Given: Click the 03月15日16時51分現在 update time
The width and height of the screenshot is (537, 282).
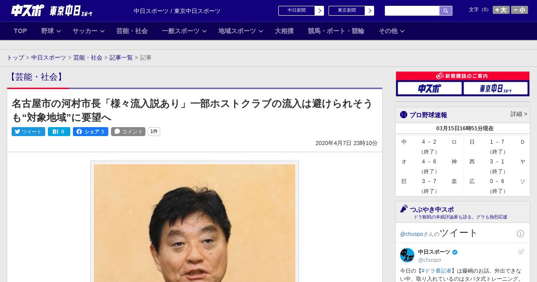Looking at the screenshot, I should [x=465, y=128].
